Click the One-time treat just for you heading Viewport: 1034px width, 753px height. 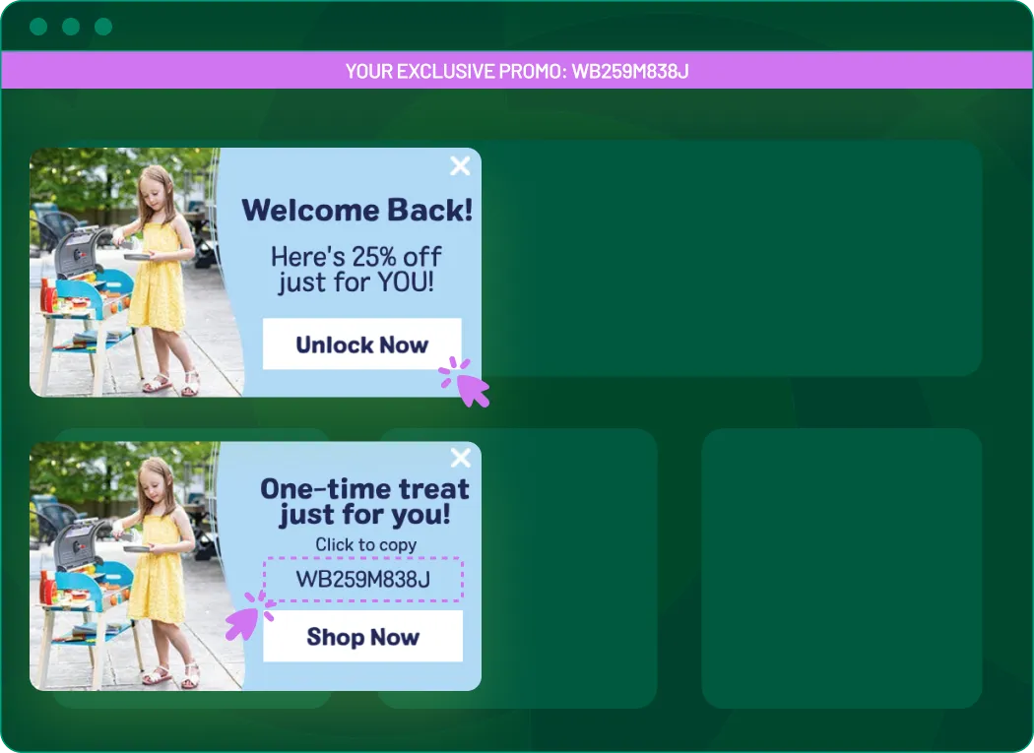[x=364, y=501]
